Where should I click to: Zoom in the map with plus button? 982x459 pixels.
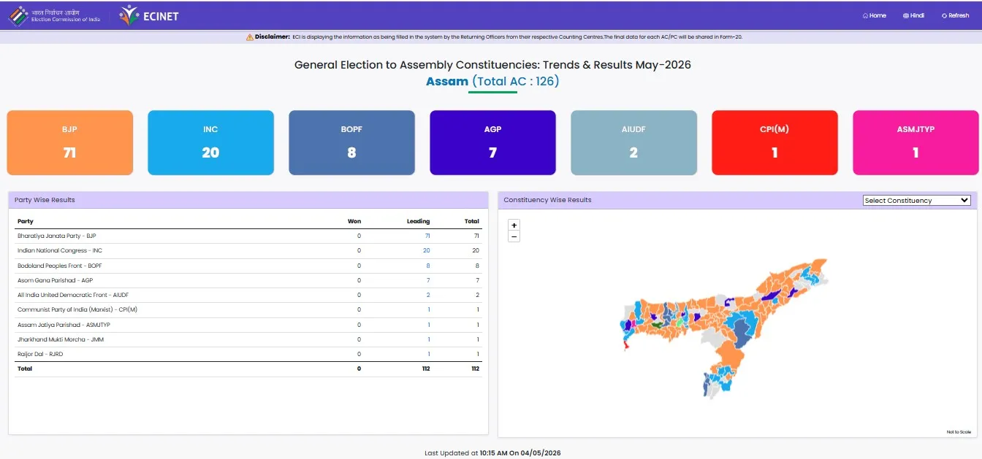(x=514, y=225)
